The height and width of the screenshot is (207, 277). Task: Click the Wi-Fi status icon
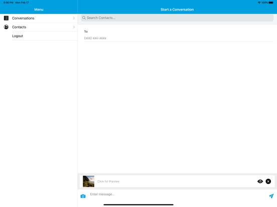click(x=259, y=2)
